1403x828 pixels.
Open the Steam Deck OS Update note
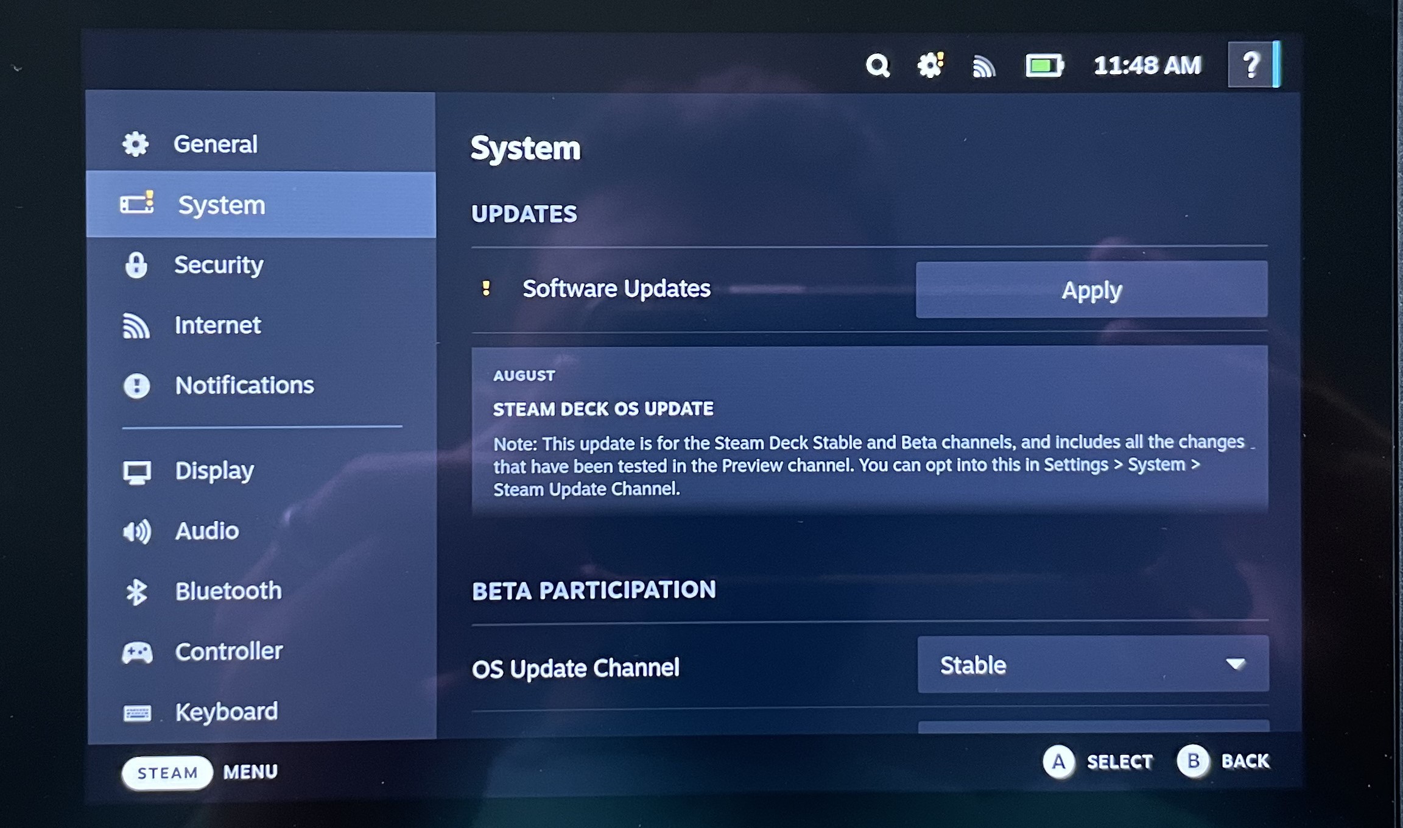869,430
